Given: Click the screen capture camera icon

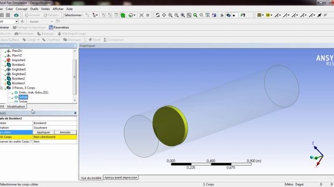Looking at the screenshot, I should click(x=16, y=15).
